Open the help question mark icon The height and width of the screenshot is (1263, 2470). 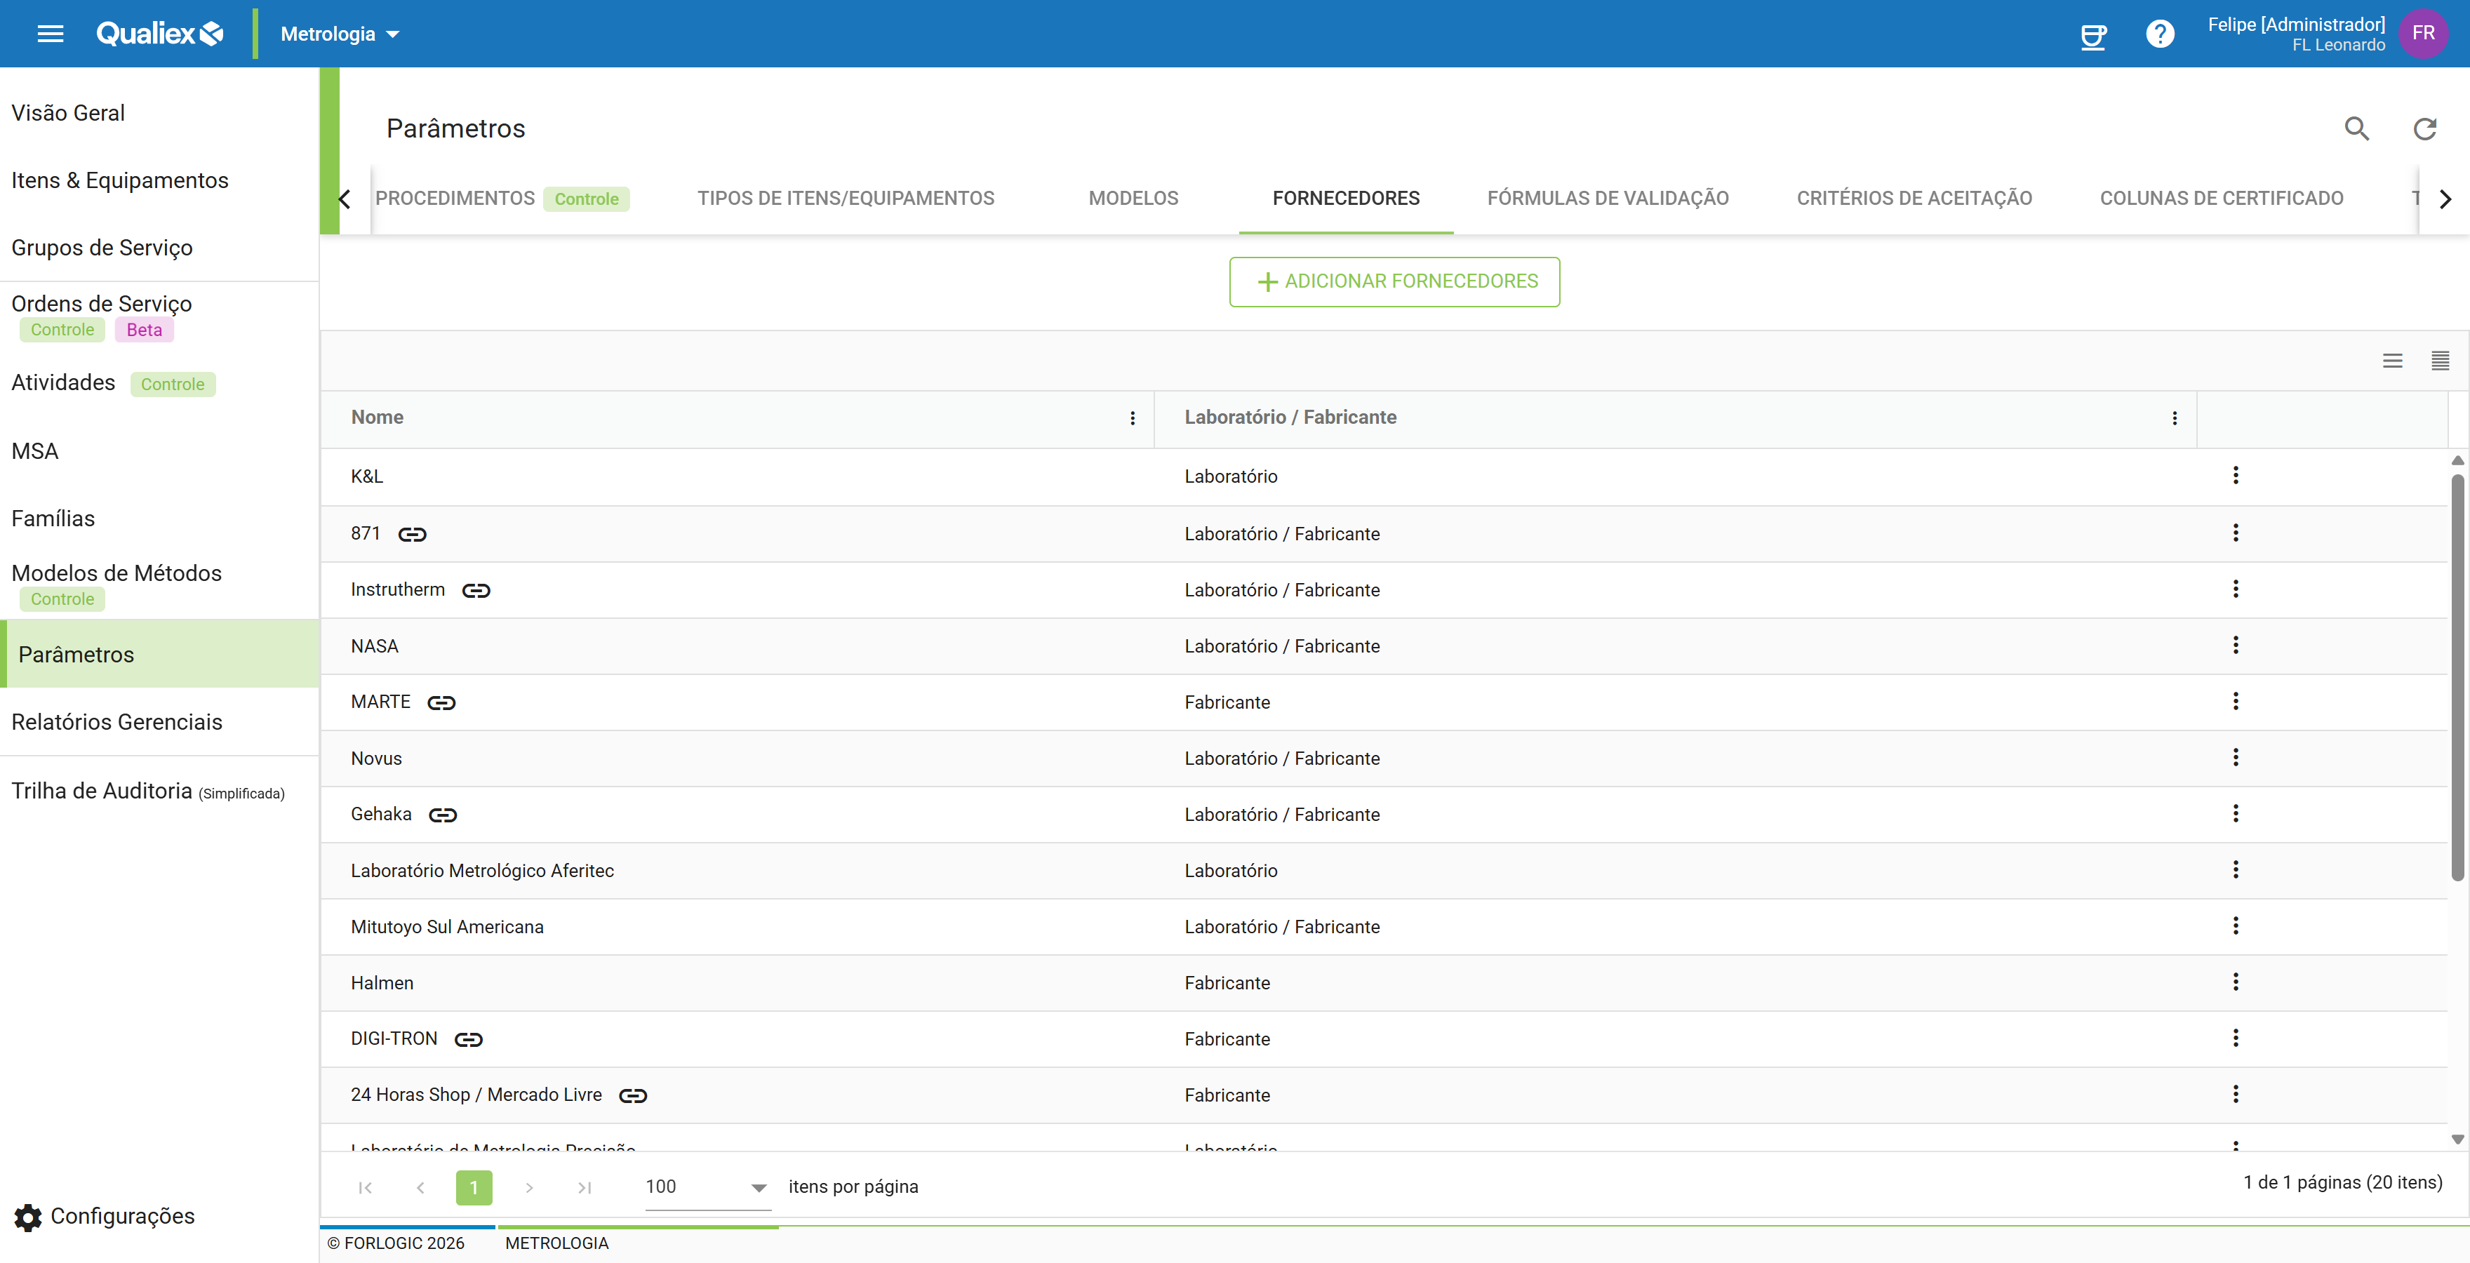click(x=2159, y=34)
